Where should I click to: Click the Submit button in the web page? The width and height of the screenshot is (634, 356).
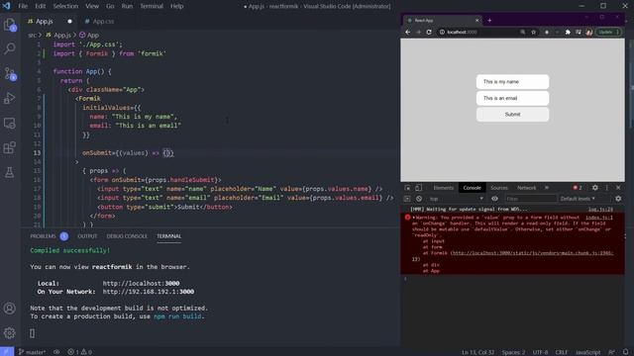(x=513, y=115)
